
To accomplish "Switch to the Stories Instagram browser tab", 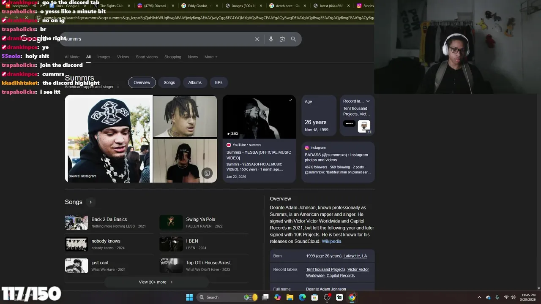I will (x=365, y=6).
